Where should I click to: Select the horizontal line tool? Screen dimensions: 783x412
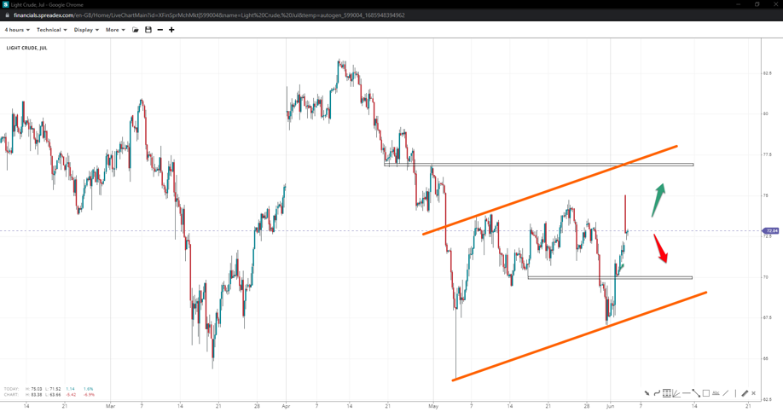point(687,393)
